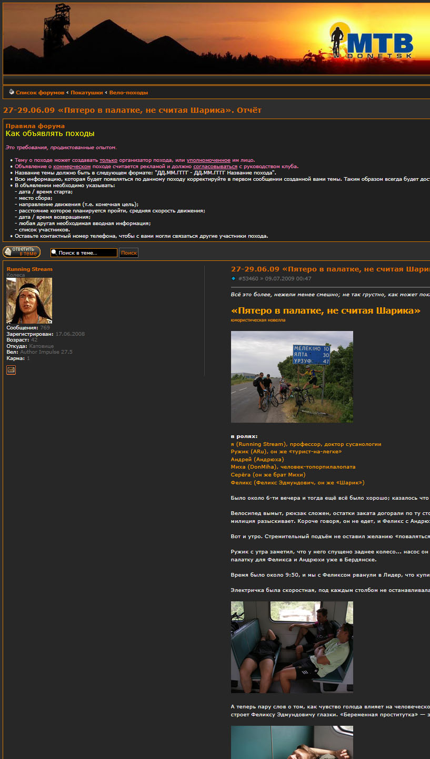
Task: Click the юмористическая новелла subtitle
Action: (x=258, y=320)
